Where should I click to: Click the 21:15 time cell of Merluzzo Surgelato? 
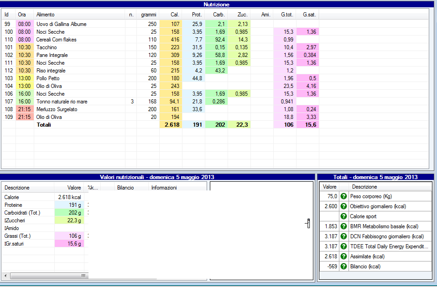pos(25,109)
